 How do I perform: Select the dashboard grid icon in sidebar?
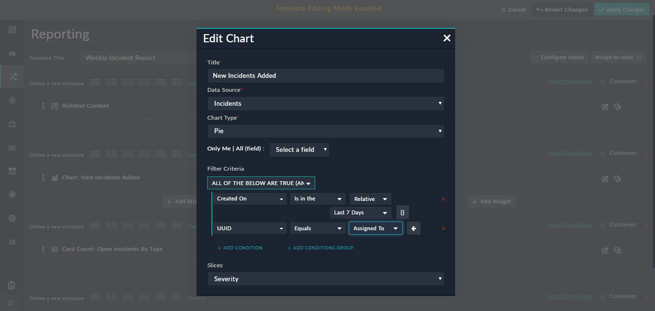[12, 29]
